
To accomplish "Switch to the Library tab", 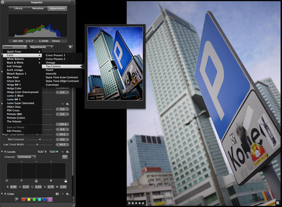I will pyautogui.click(x=18, y=8).
